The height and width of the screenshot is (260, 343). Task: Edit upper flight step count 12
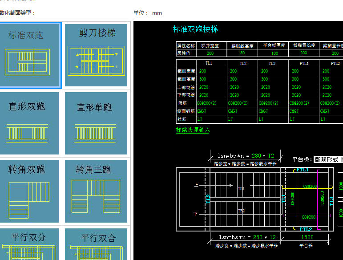[x=271, y=156]
